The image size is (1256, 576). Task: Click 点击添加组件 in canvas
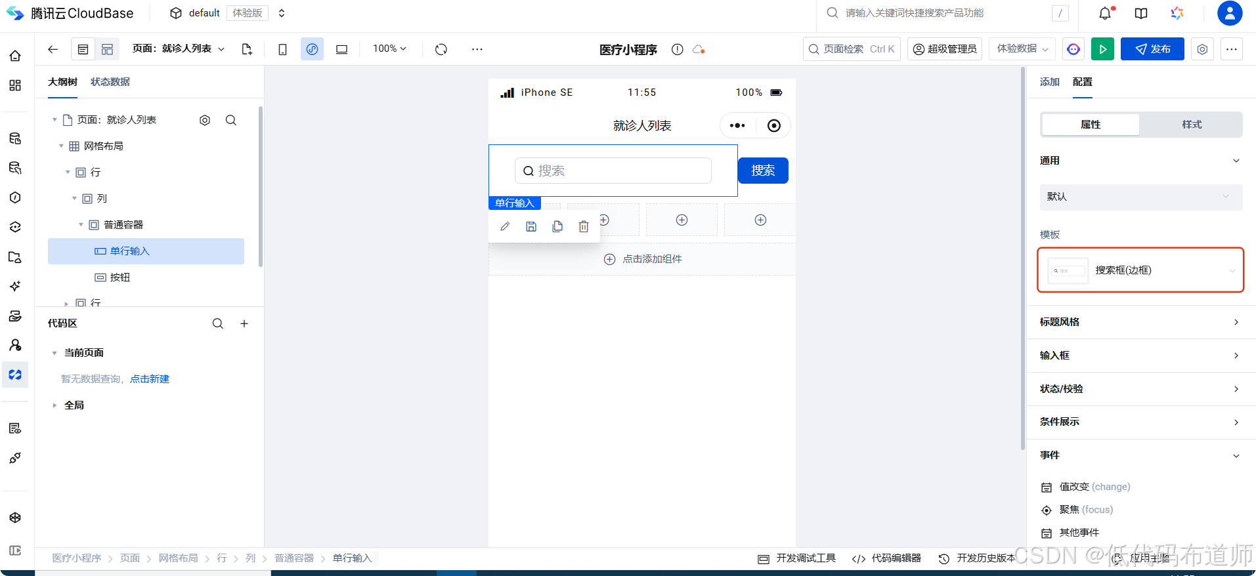coord(642,259)
